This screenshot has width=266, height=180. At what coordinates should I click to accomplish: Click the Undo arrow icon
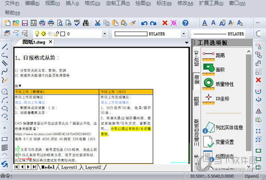point(144,23)
